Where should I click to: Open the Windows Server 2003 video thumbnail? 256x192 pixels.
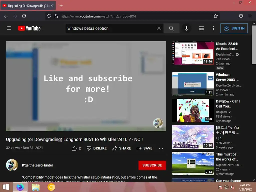(193, 84)
